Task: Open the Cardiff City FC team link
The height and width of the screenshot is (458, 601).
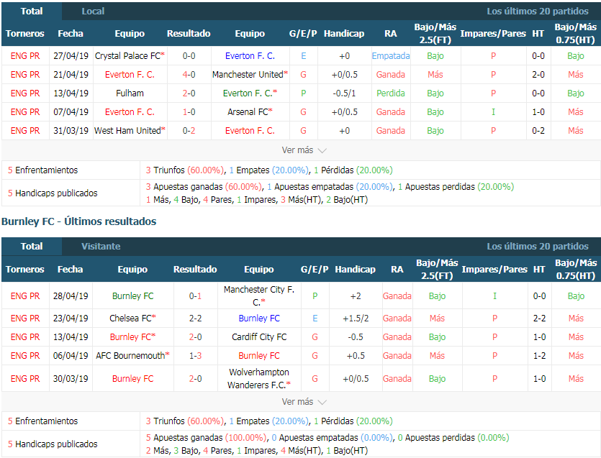Action: [259, 337]
